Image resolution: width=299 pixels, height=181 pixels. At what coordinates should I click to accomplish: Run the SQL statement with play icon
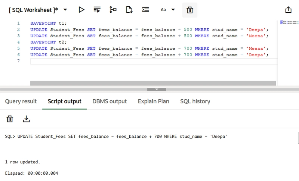pyautogui.click(x=81, y=10)
